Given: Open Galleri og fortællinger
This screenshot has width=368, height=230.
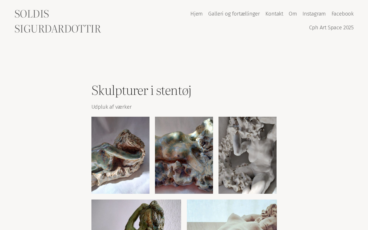Looking at the screenshot, I should (234, 14).
